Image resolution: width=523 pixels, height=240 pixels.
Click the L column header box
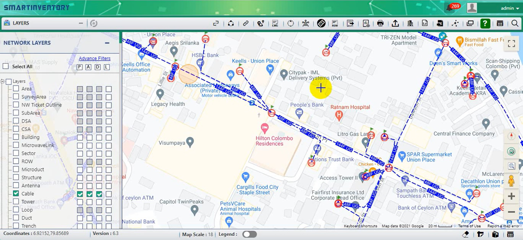[107, 67]
